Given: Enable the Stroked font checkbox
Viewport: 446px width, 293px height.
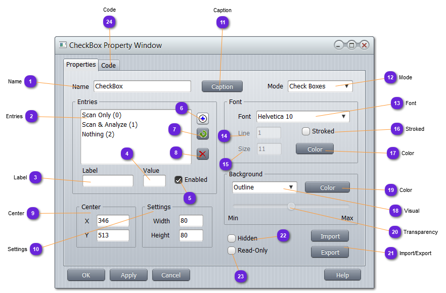Looking at the screenshot, I should point(306,131).
